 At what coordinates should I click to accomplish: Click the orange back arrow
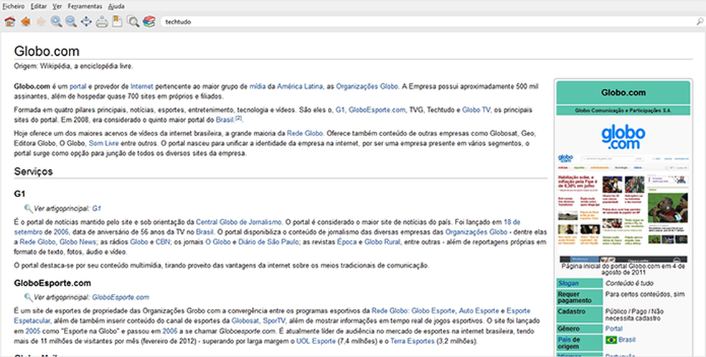26,21
